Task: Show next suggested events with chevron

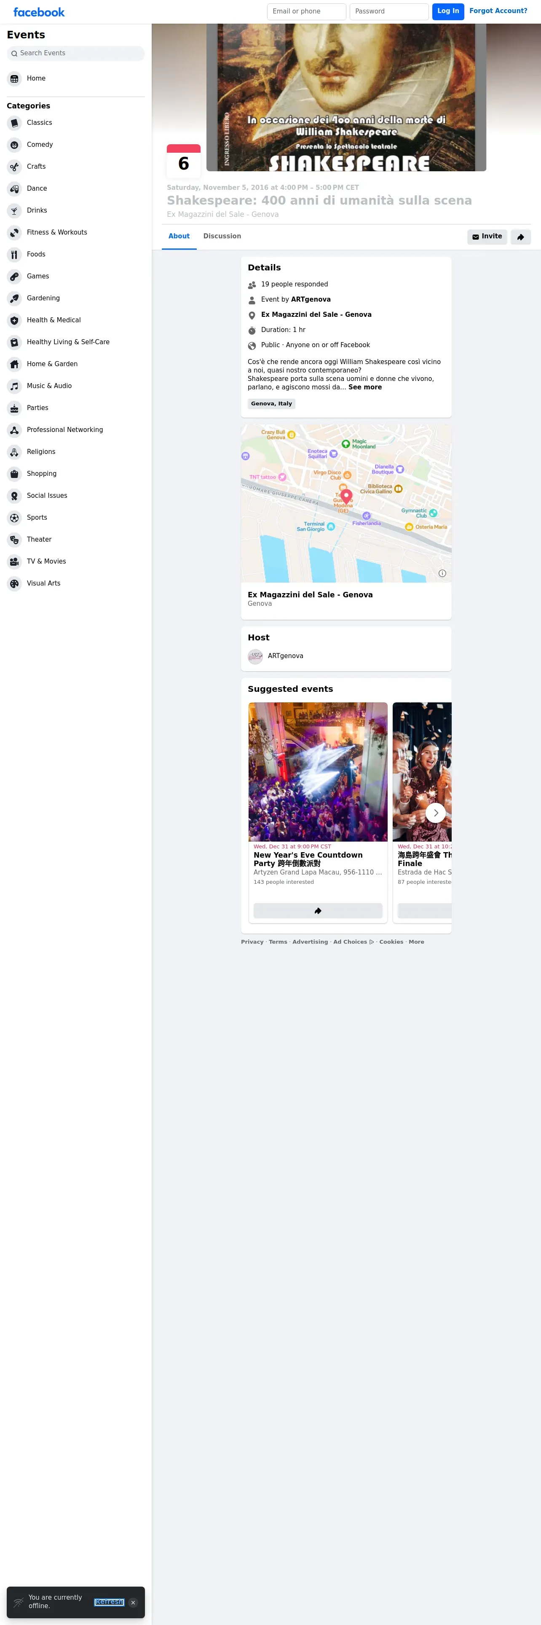Action: (x=436, y=813)
